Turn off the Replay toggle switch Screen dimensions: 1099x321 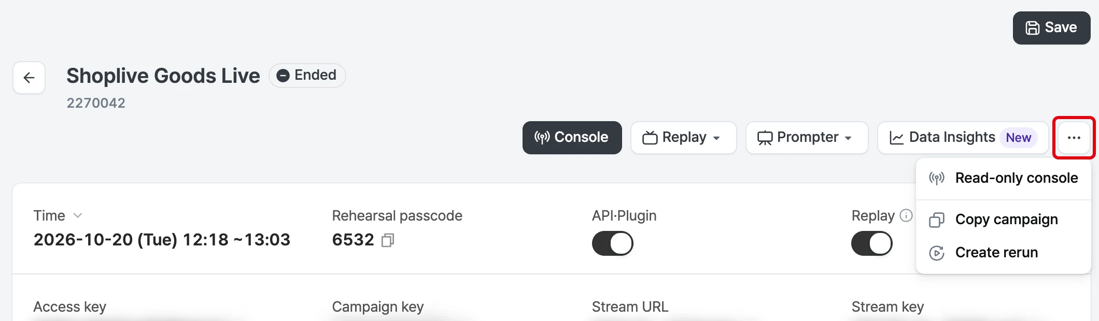point(872,243)
